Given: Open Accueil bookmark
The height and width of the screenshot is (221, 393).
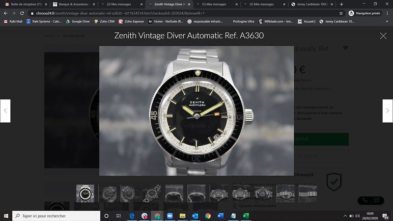Looking at the screenshot, I should coord(307,22).
